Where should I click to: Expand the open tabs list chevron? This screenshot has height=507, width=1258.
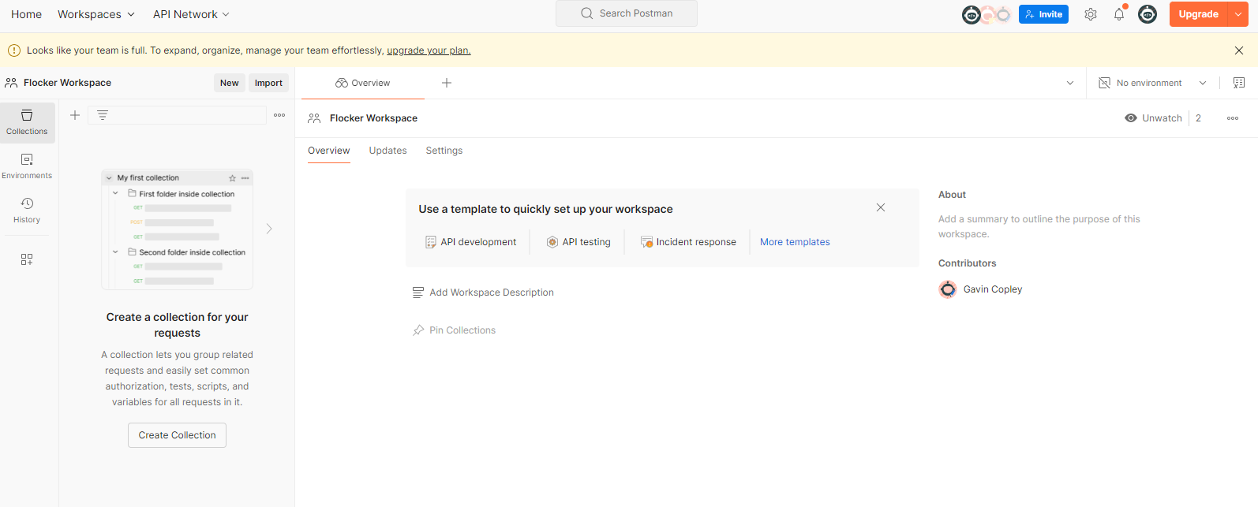(x=1070, y=83)
